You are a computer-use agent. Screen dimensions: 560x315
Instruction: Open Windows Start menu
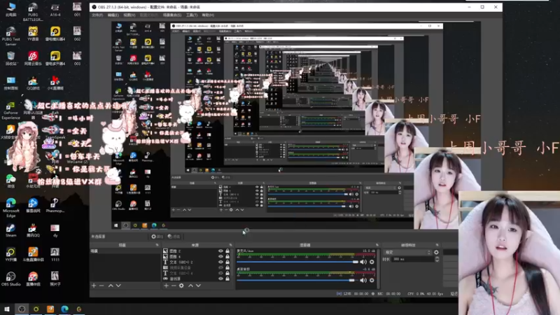coord(7,309)
